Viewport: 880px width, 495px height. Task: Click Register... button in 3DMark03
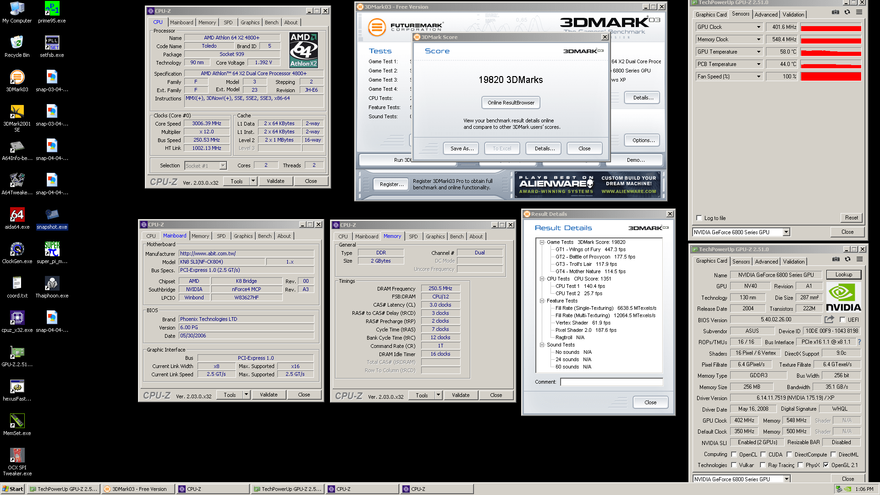click(392, 184)
